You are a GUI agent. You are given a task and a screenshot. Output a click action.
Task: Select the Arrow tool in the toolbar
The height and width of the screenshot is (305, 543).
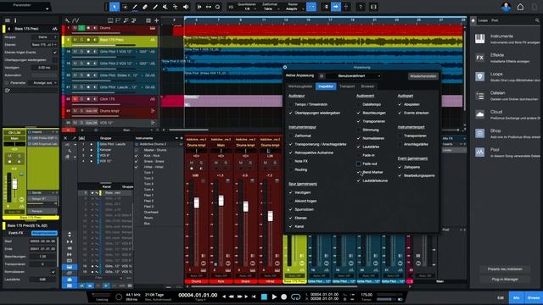(x=115, y=7)
